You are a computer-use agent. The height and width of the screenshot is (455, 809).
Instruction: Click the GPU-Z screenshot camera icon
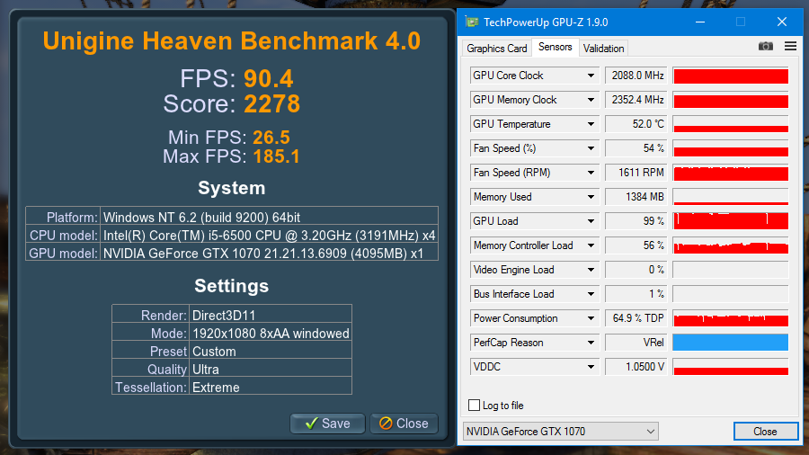coord(766,47)
